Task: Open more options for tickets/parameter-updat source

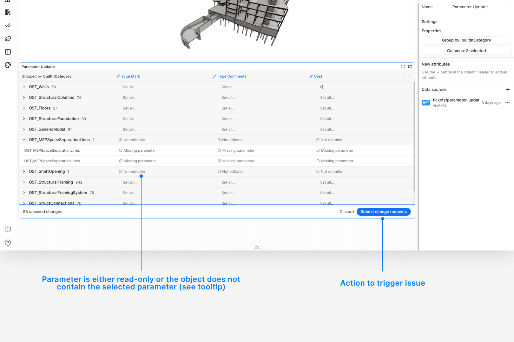Action: pyautogui.click(x=507, y=102)
